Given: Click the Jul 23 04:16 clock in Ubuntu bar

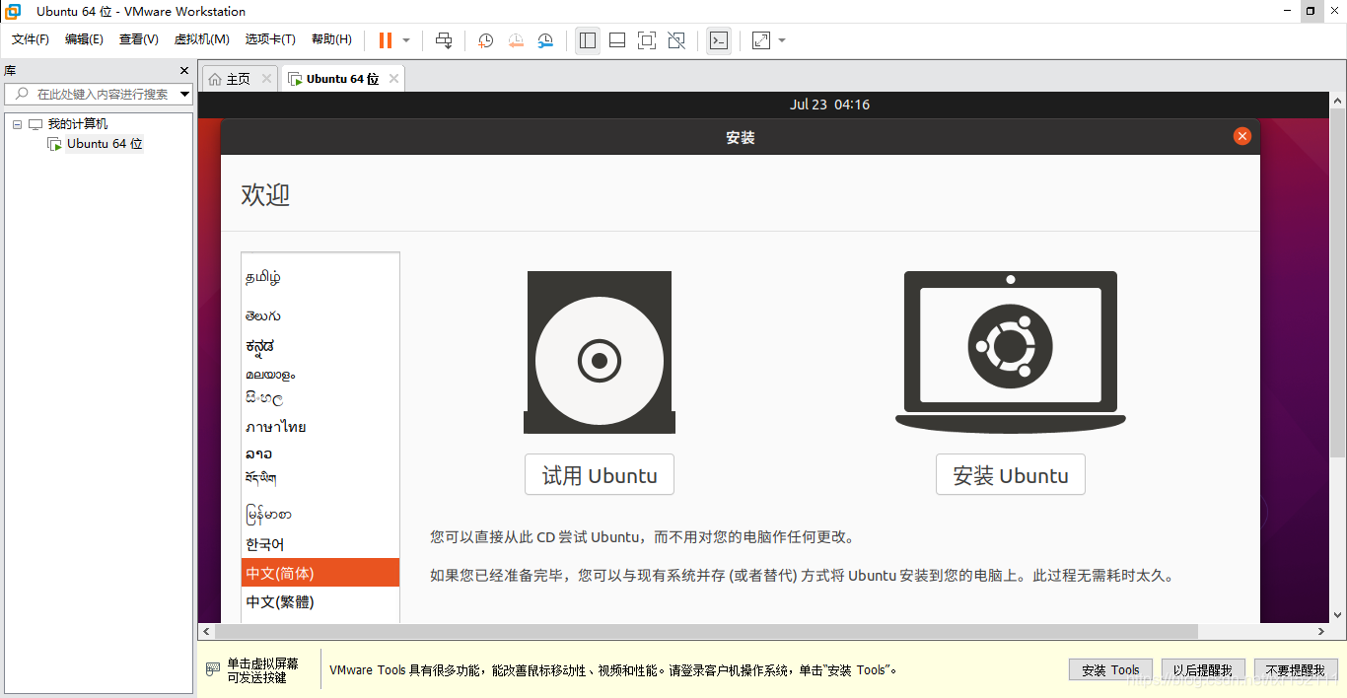Looking at the screenshot, I should tap(829, 105).
